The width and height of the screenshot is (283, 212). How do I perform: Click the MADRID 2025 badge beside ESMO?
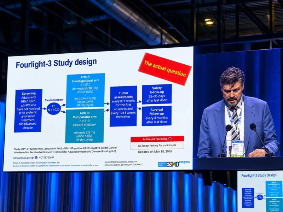pyautogui.click(x=162, y=164)
